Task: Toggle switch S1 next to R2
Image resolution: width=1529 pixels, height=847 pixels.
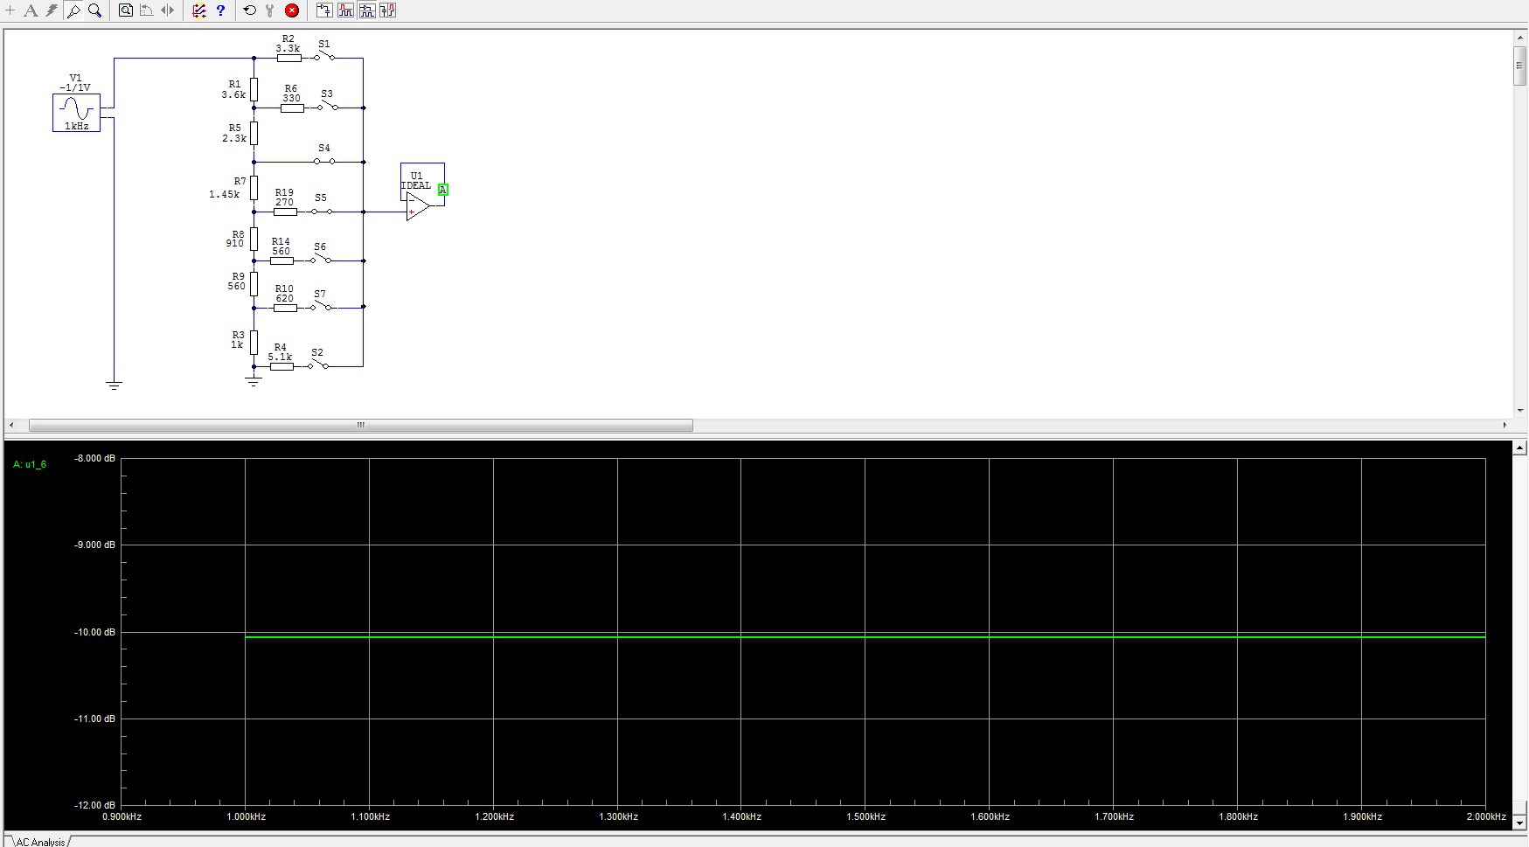Action: point(324,57)
